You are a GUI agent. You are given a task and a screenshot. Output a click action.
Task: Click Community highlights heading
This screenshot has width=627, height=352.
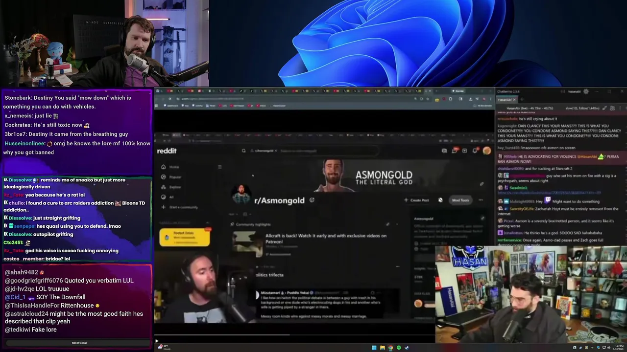click(253, 224)
